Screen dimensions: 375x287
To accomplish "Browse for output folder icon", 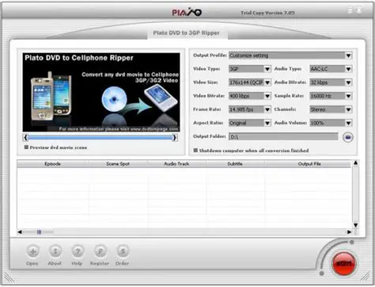I will pyautogui.click(x=348, y=137).
